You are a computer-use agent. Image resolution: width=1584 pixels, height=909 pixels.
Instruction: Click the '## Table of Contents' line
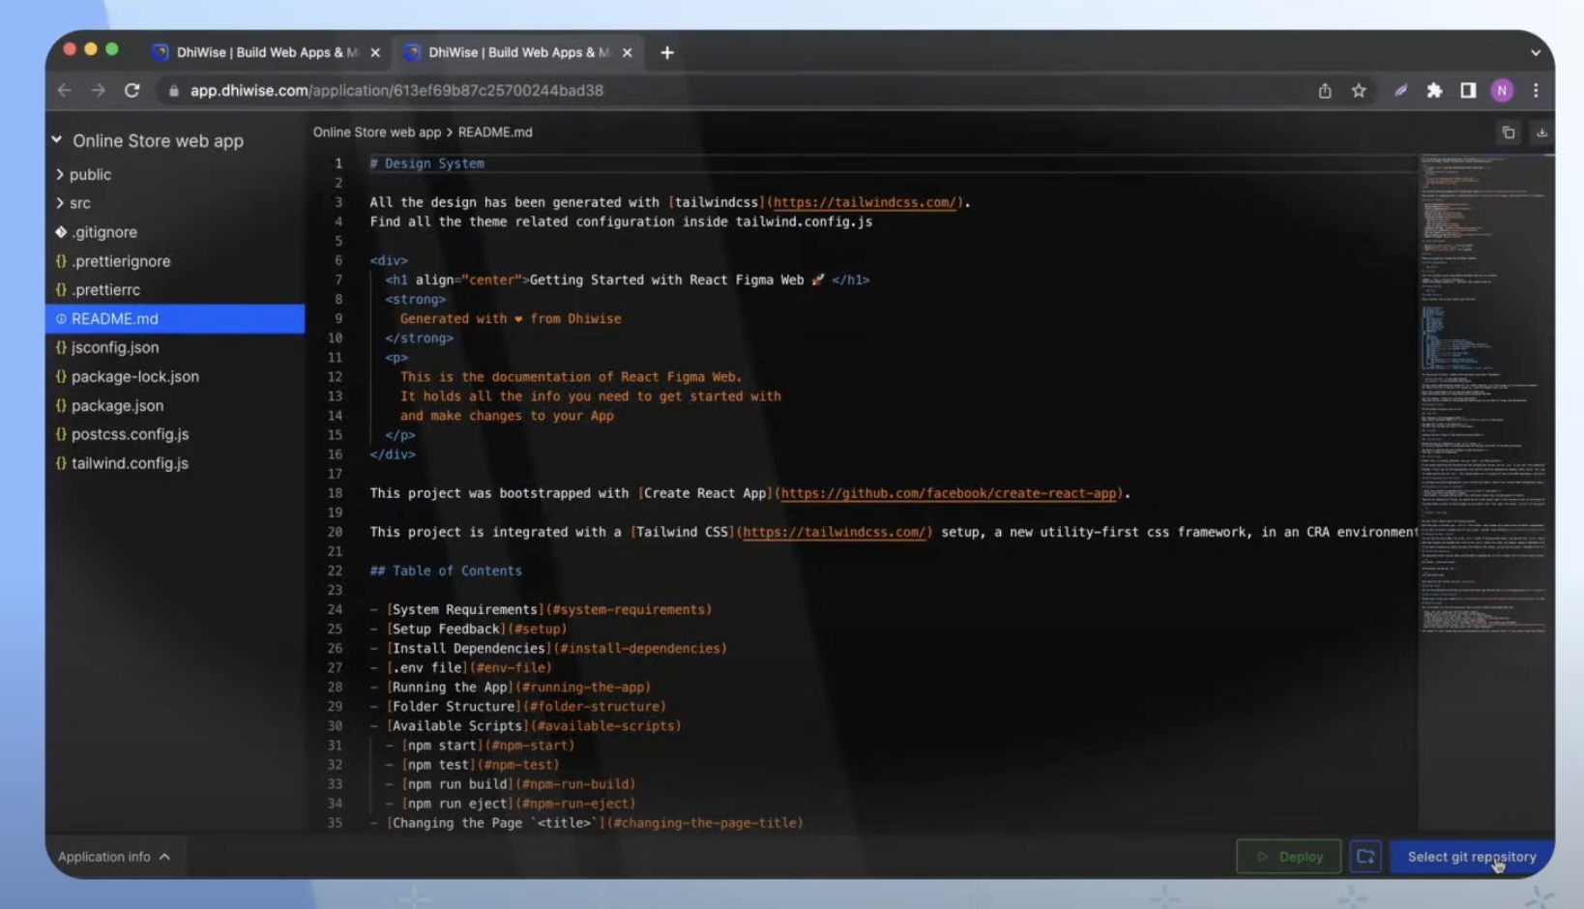click(x=446, y=571)
